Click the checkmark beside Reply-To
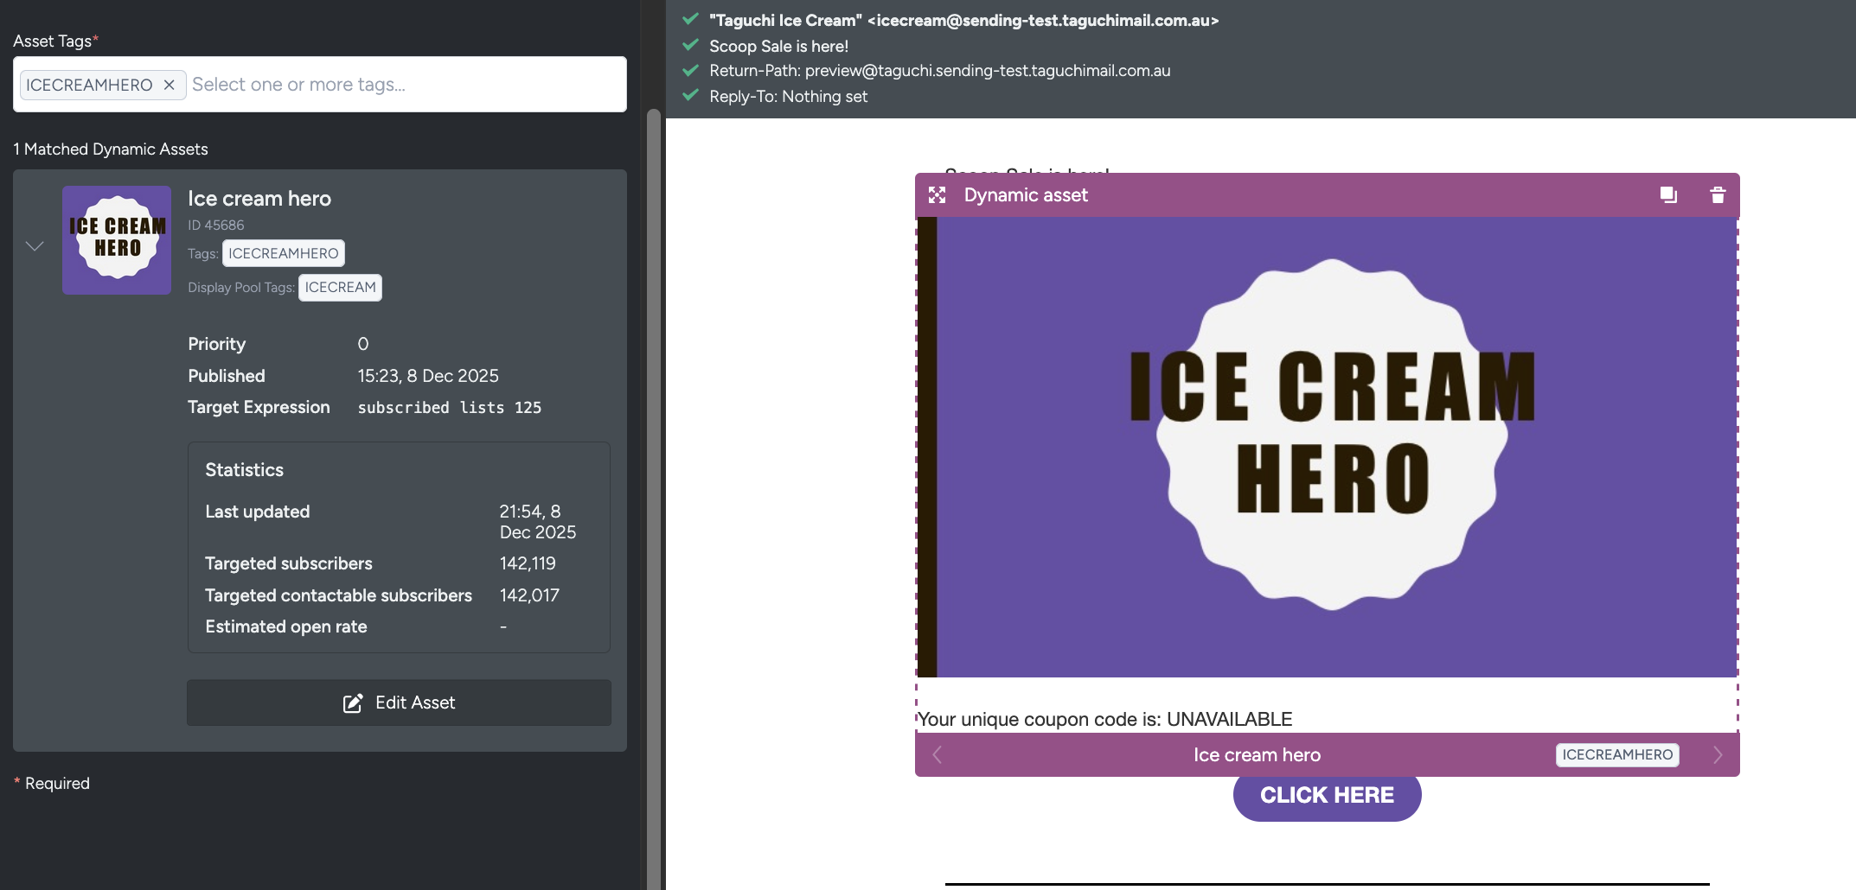This screenshot has width=1856, height=890. [x=689, y=96]
